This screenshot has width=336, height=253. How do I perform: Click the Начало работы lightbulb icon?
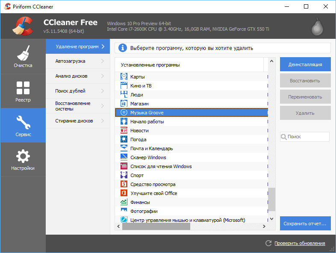pyautogui.click(x=124, y=122)
